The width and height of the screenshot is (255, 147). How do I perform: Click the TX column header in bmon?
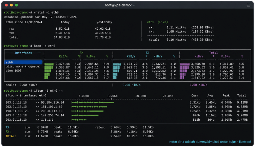pos(147,53)
